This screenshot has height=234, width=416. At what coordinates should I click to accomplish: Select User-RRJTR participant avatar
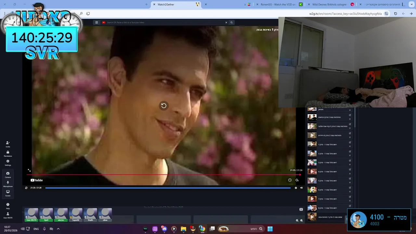[32, 215]
